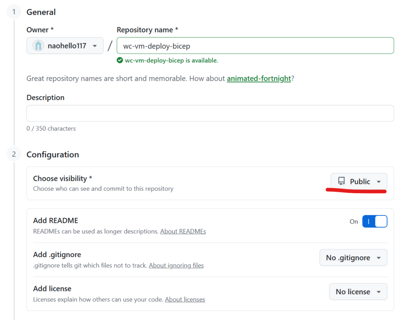Viewport: 408px width, 320px height.
Task: Click the step 2 Configuration circle marker
Action: 14,154
